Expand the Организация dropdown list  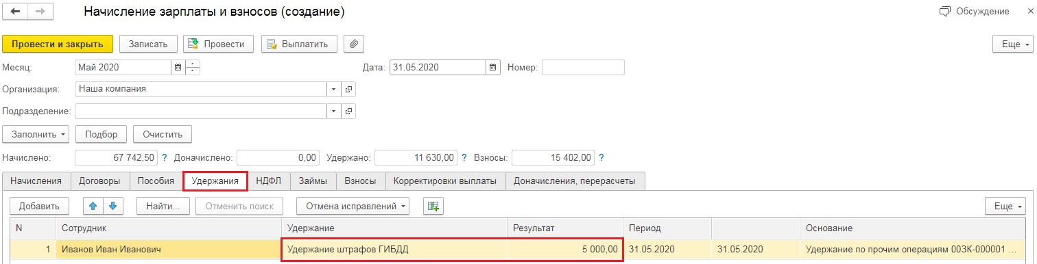(x=333, y=89)
